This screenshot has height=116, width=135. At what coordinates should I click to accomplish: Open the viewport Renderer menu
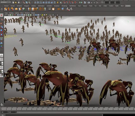[x=27, y=13]
